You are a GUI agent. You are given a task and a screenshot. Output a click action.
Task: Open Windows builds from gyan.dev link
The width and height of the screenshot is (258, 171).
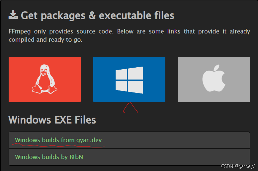[58, 140]
